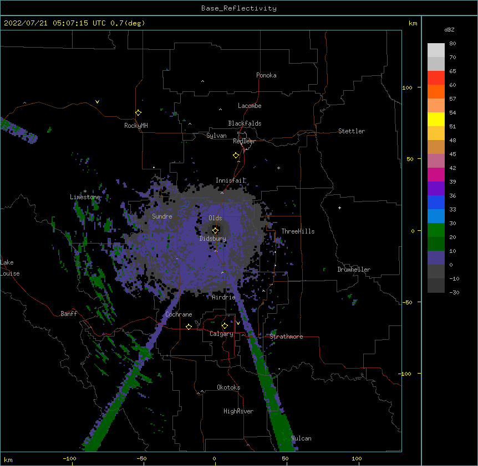Click the yellow diamond marker above Calgary label

click(x=225, y=326)
